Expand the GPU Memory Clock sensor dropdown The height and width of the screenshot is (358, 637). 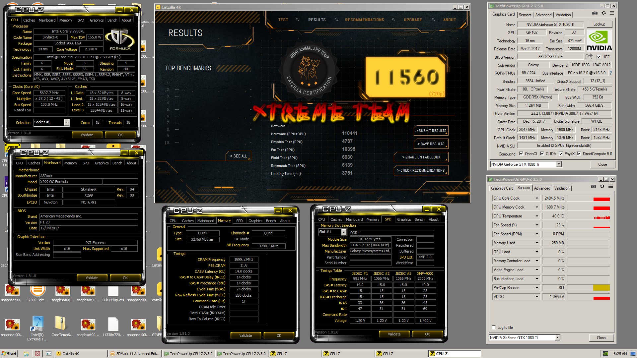(x=537, y=207)
